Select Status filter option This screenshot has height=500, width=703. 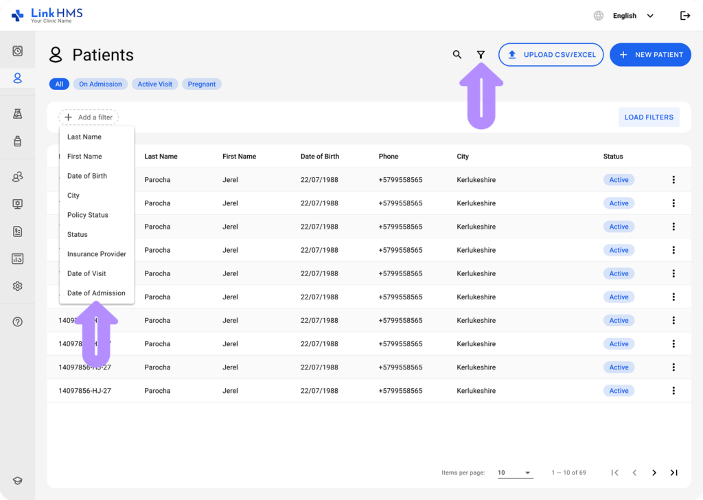(x=96, y=234)
